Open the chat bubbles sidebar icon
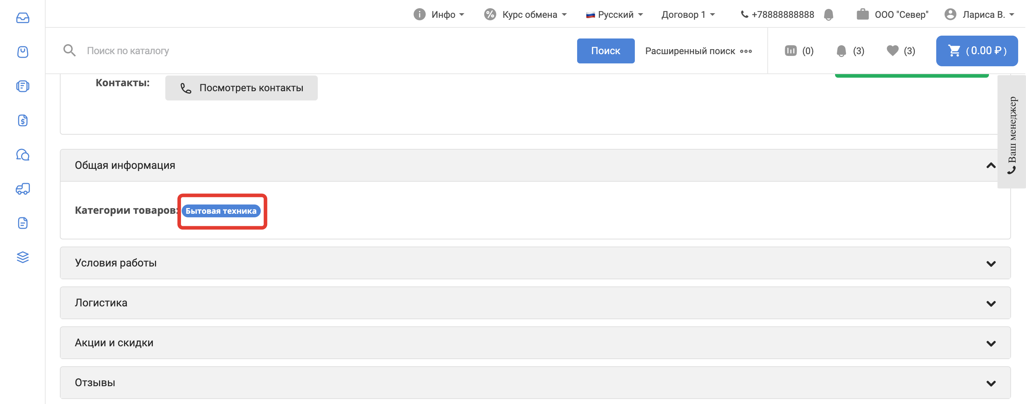The image size is (1026, 404). point(23,155)
